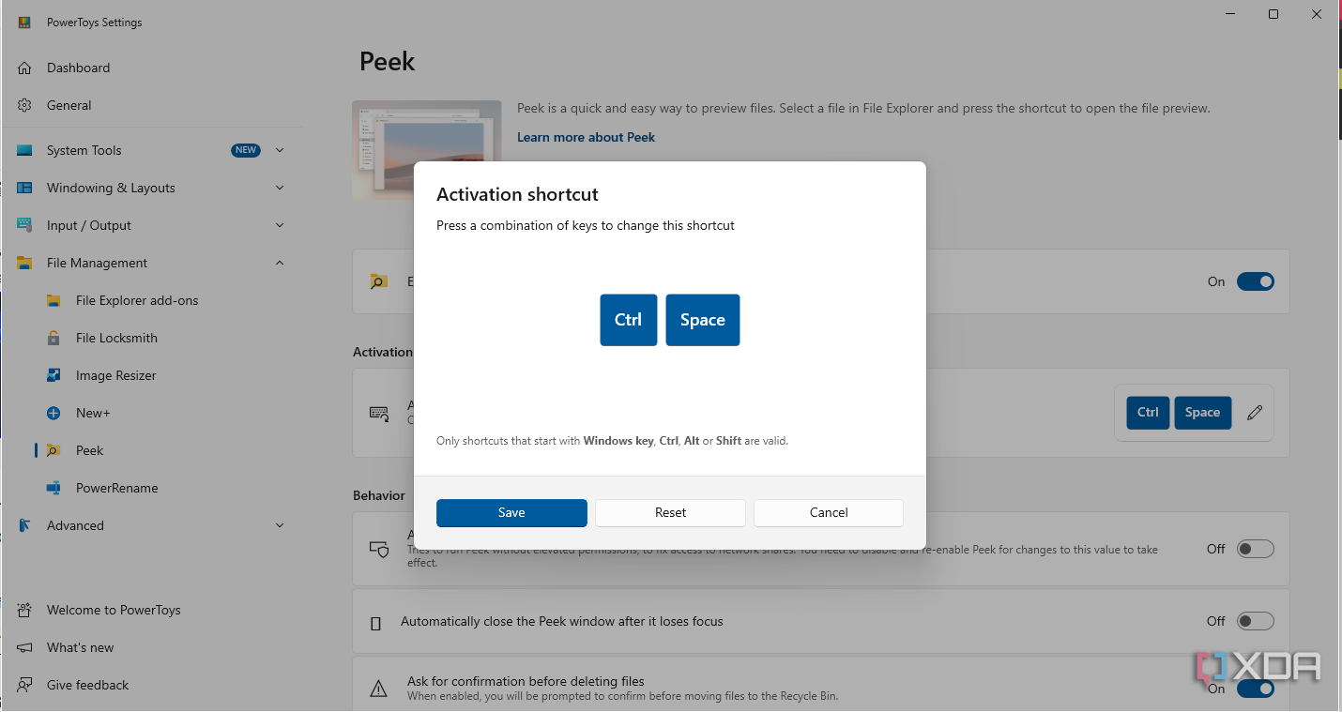
Task: Click the What's new megaphone icon
Action: [25, 647]
